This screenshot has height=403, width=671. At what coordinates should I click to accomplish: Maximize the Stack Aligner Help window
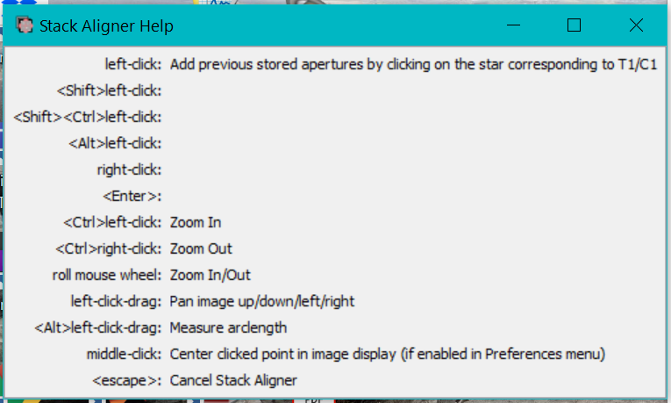click(574, 26)
